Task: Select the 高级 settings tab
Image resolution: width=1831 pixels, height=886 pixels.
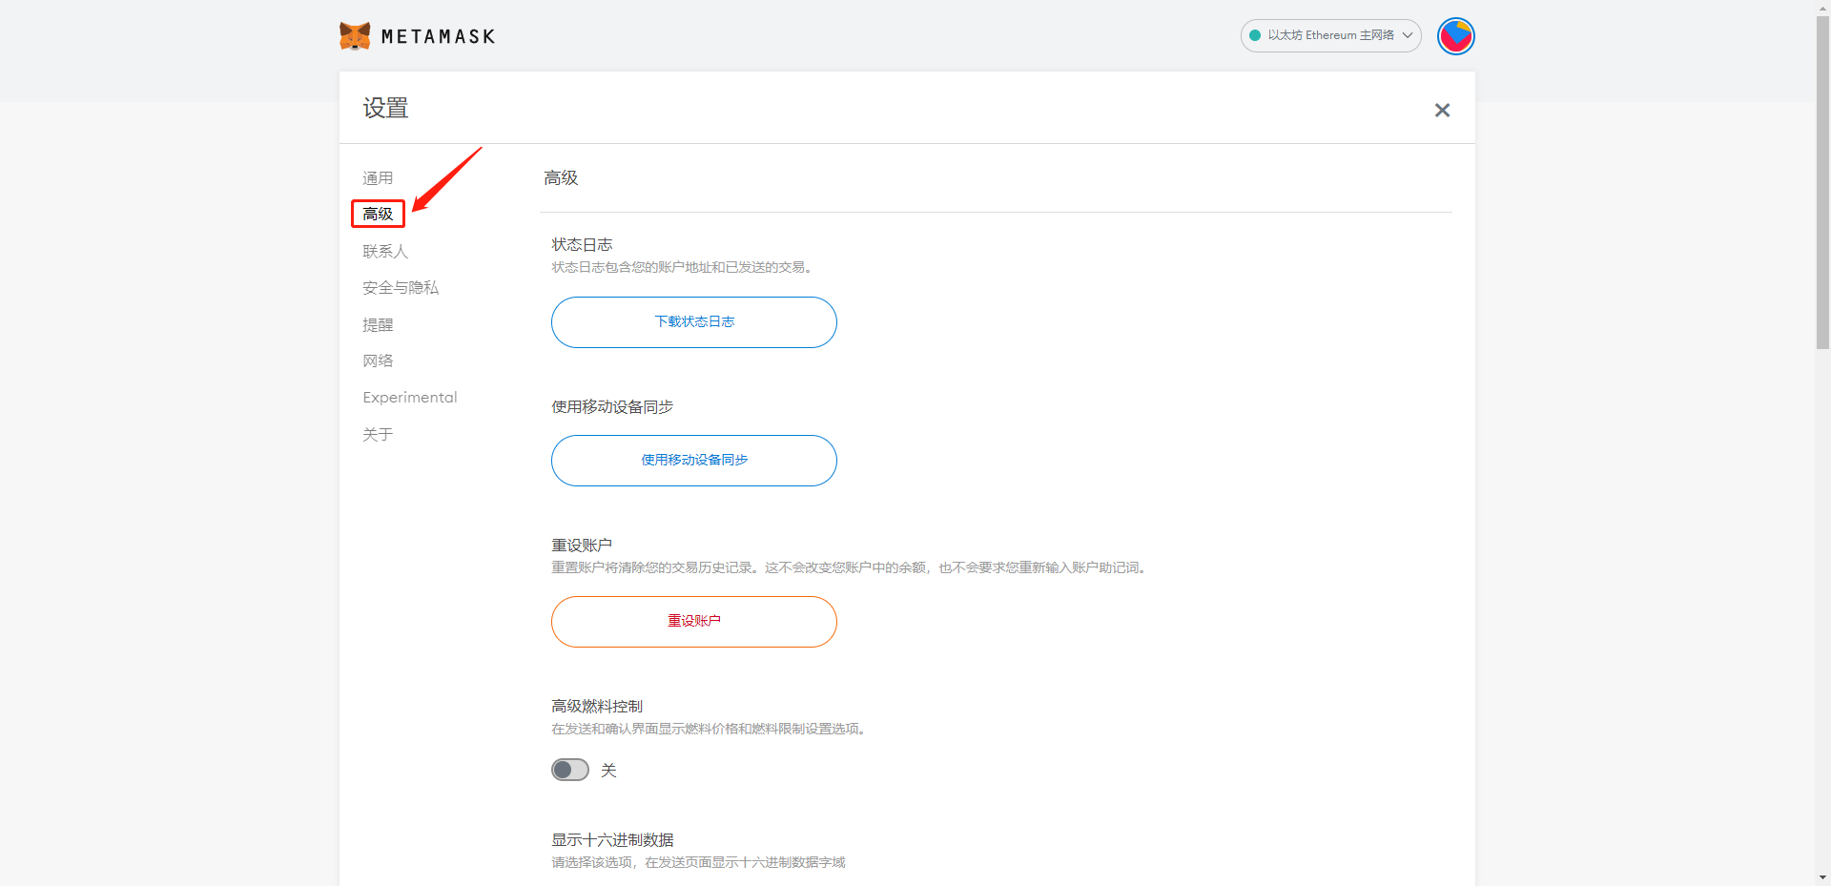Action: click(378, 215)
